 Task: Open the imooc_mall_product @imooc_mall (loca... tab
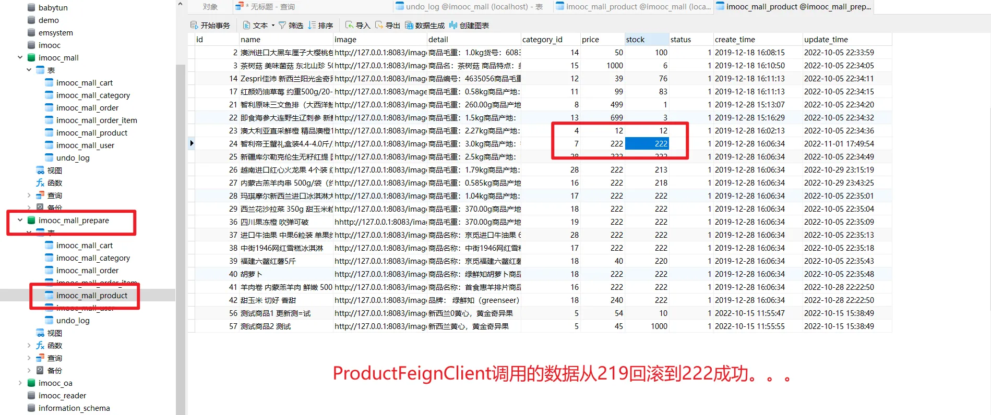click(x=632, y=7)
